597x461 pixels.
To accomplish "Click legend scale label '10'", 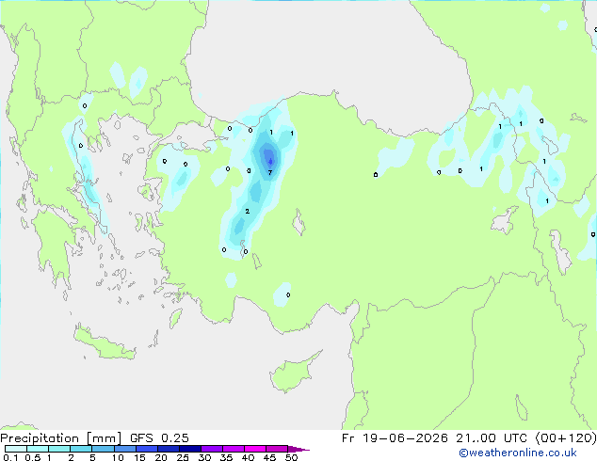I will (x=118, y=457).
